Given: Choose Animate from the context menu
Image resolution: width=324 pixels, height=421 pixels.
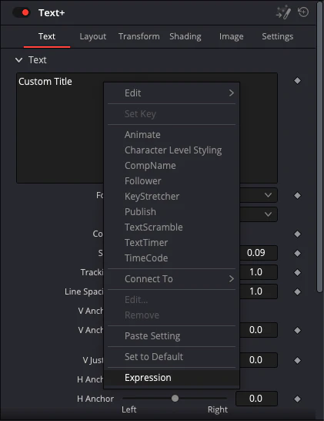Looking at the screenshot, I should tap(172, 134).
